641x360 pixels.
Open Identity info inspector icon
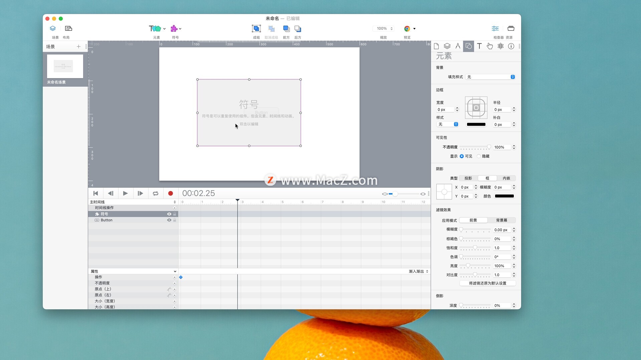click(x=511, y=46)
